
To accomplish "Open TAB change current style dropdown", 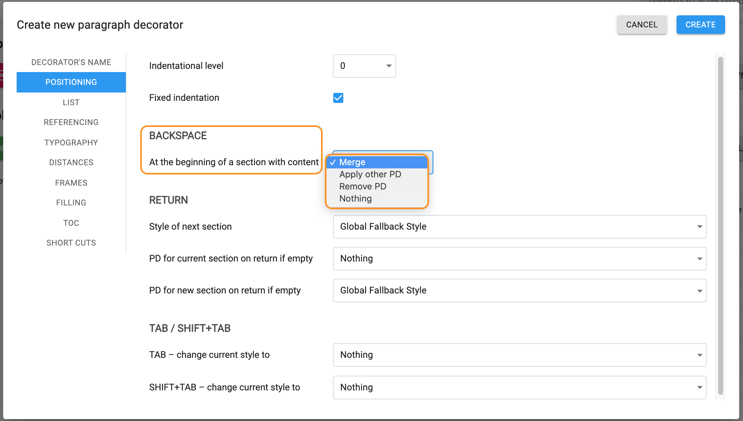I will click(x=519, y=355).
